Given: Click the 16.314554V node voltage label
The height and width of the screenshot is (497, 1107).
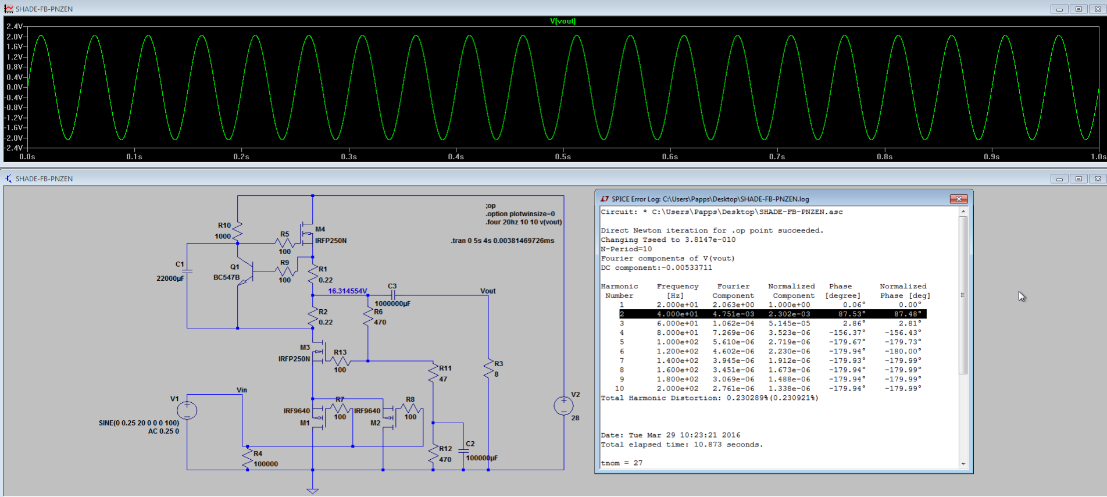Looking at the screenshot, I should (348, 291).
